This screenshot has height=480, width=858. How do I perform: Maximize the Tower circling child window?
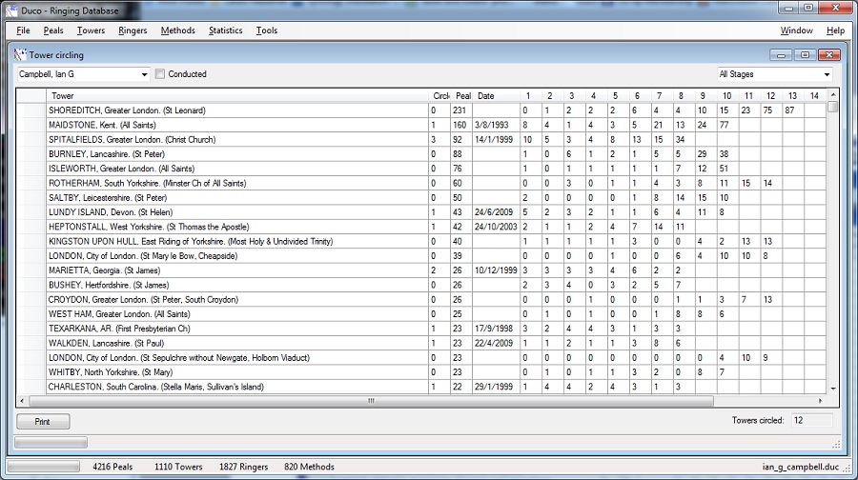point(804,55)
